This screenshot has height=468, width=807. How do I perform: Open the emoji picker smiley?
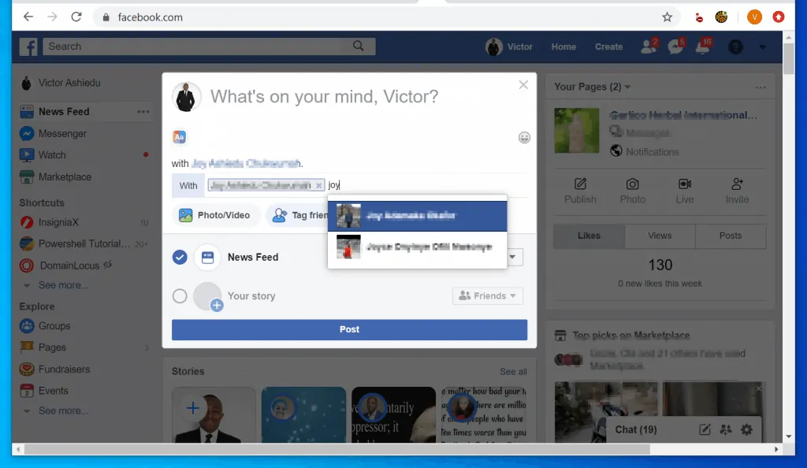[x=524, y=137]
